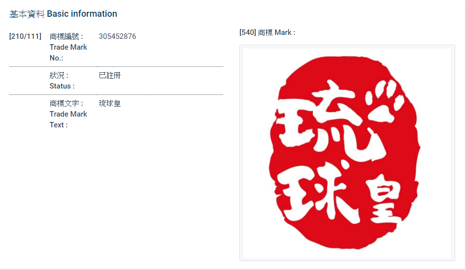Viewport: 466px width, 270px height.
Task: Click the English "Trade Mark Text :" label
Action: [x=68, y=120]
